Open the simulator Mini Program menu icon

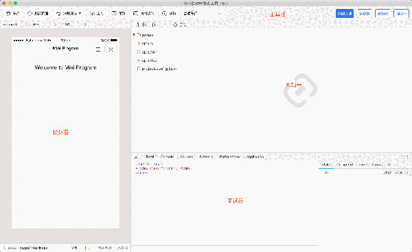pyautogui.click(x=98, y=49)
